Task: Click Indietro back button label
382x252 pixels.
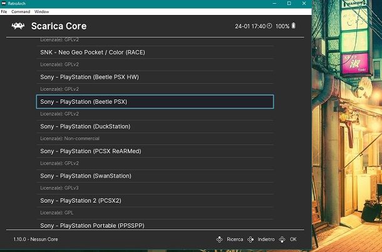Action: 266,239
